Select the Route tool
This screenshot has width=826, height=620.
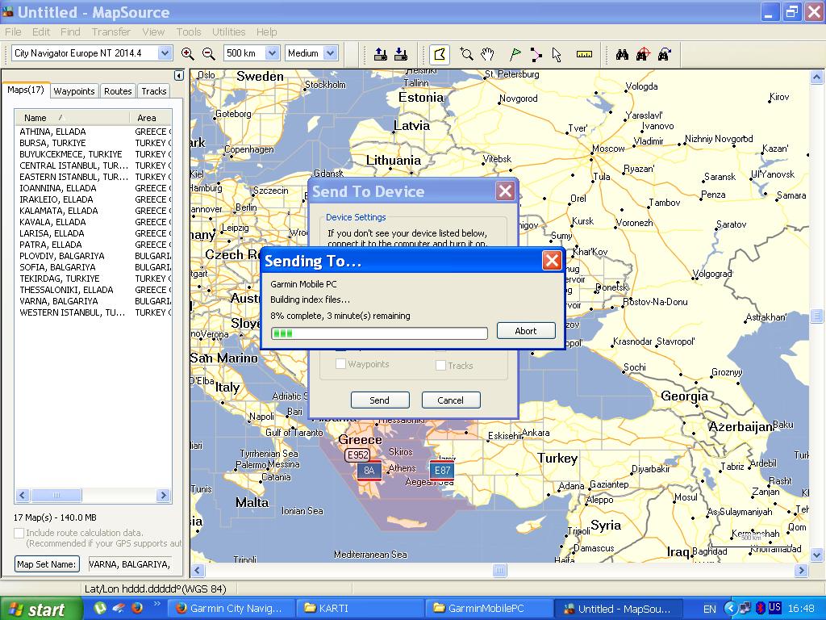pos(536,54)
